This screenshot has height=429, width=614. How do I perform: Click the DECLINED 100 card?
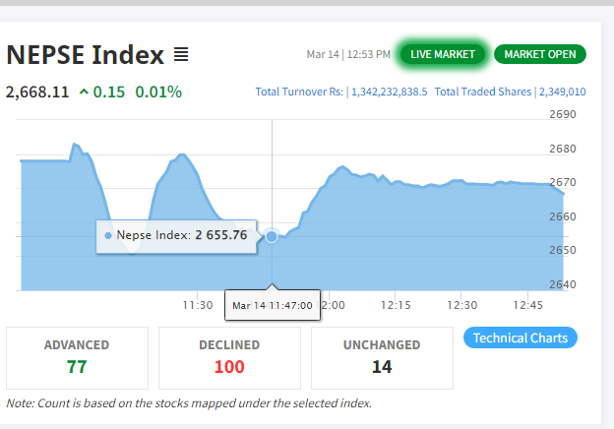[x=229, y=358]
